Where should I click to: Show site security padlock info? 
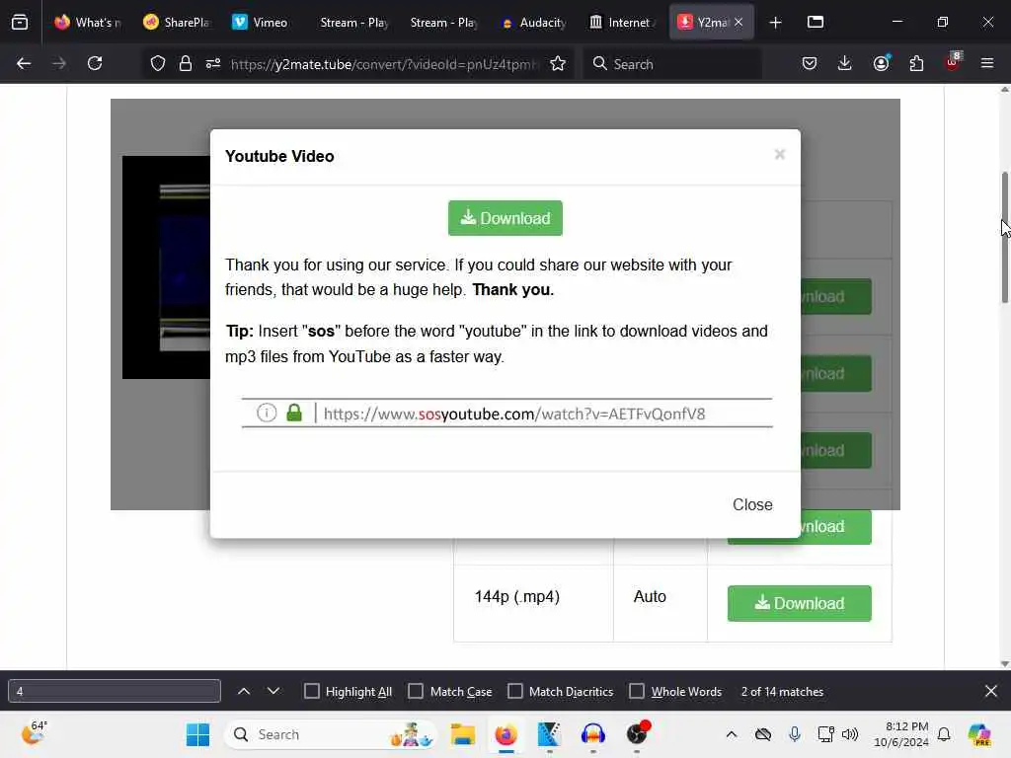186,63
